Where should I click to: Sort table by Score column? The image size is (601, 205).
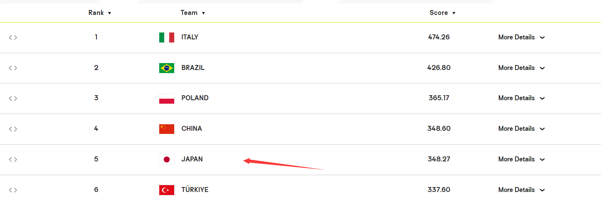(x=442, y=13)
